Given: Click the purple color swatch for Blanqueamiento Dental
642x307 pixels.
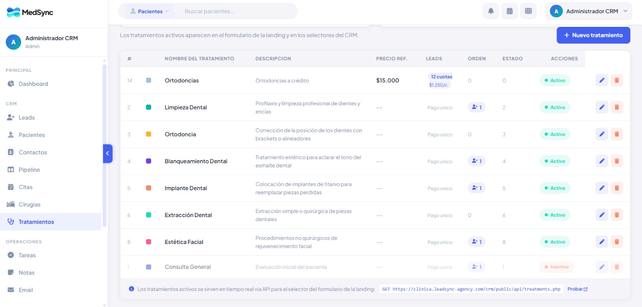Looking at the screenshot, I should [148, 161].
